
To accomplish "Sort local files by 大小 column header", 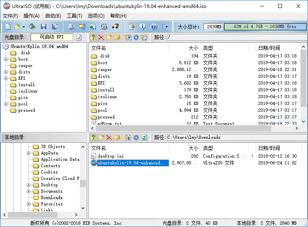I will [185, 148].
